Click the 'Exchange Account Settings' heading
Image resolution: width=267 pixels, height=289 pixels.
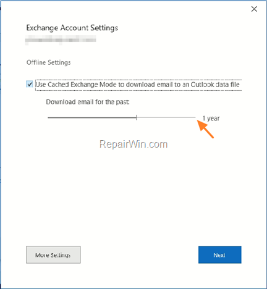click(72, 28)
